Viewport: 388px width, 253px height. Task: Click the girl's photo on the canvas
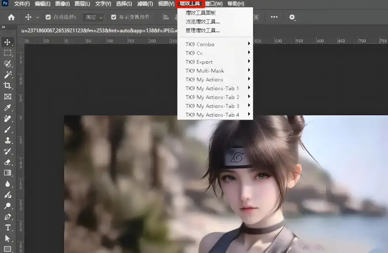click(x=226, y=184)
